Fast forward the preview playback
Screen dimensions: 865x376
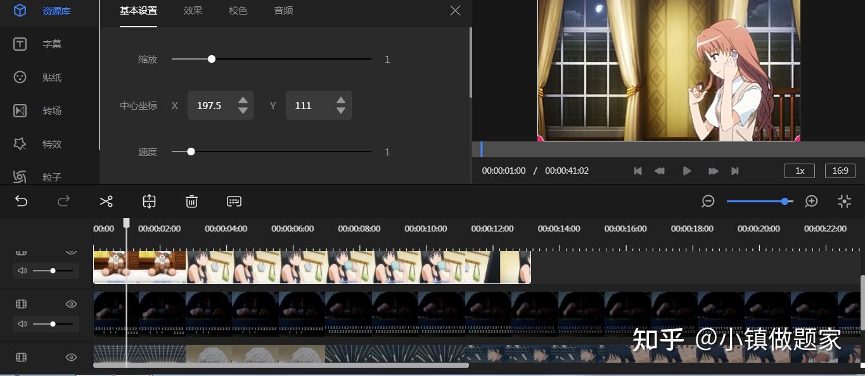[713, 171]
